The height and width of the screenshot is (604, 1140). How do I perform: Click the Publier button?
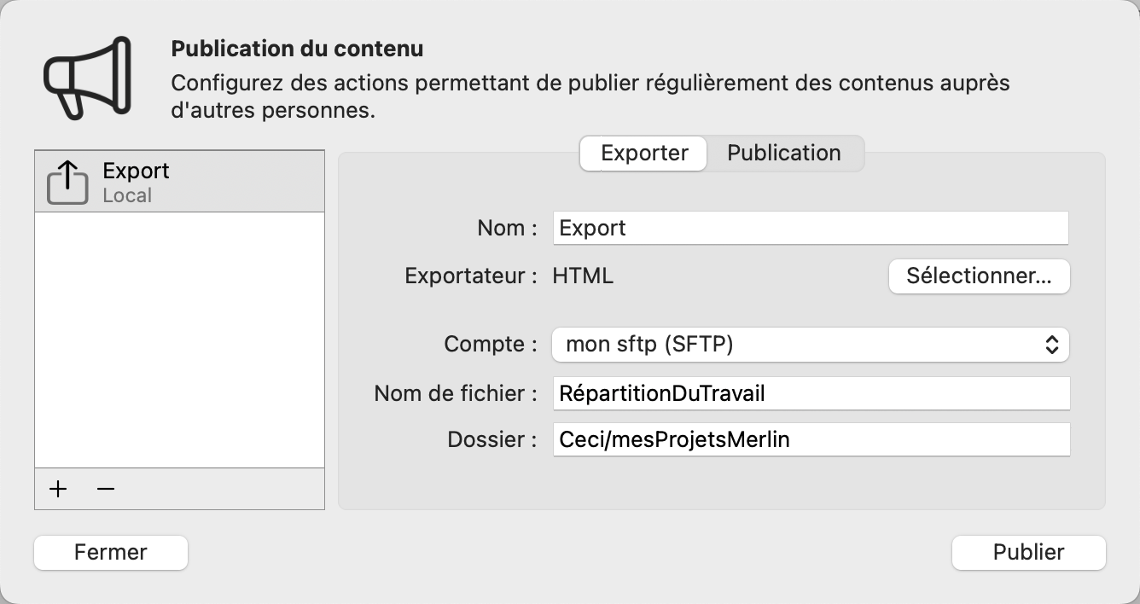pos(1028,552)
